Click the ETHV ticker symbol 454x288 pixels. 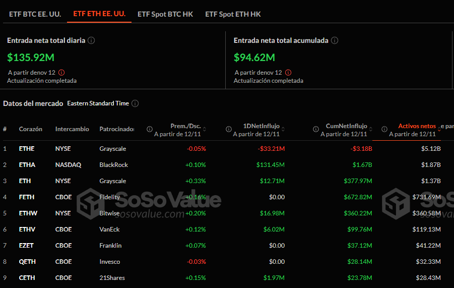point(27,229)
